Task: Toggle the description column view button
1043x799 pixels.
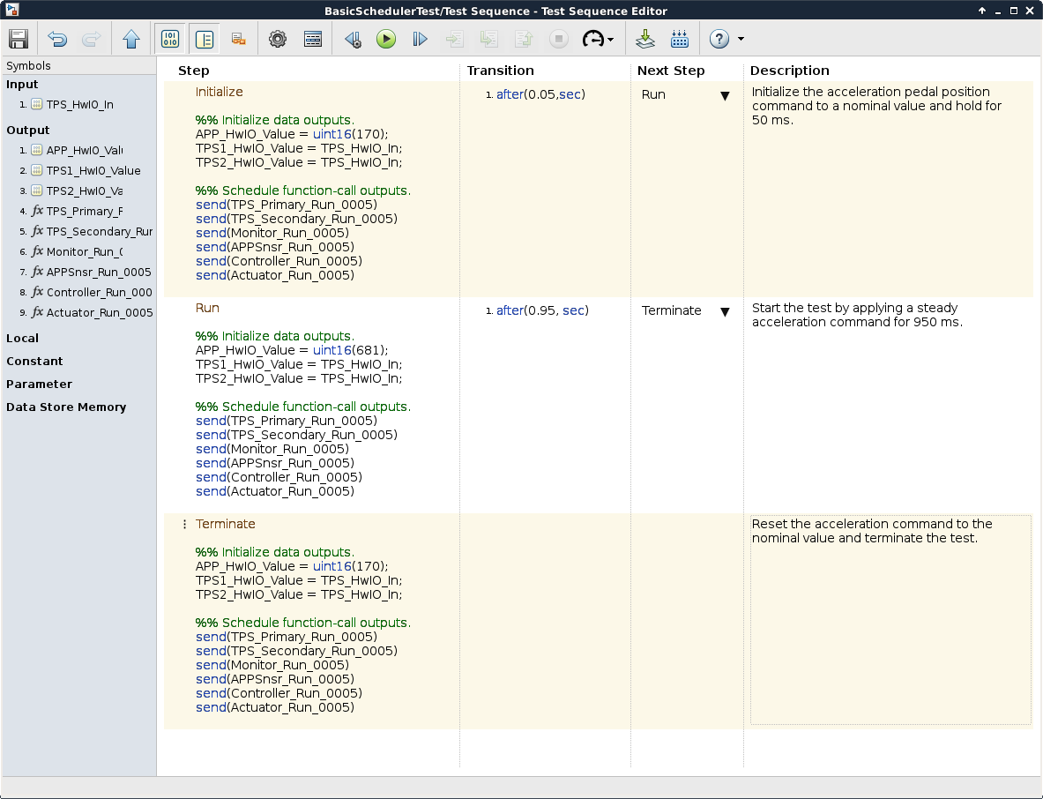Action: pyautogui.click(x=205, y=39)
